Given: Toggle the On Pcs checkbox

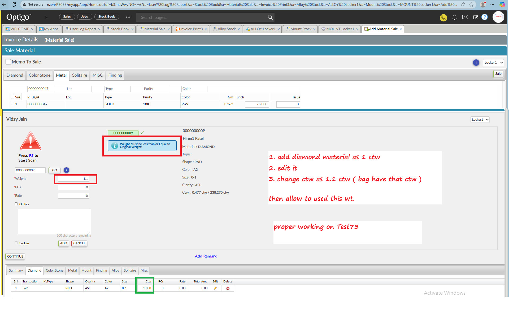Looking at the screenshot, I should (x=16, y=204).
